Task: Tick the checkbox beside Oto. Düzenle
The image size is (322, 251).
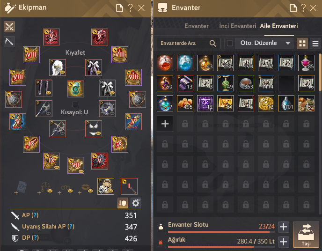Action: click(x=230, y=44)
